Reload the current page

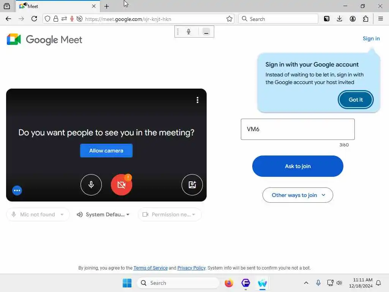pos(34,19)
